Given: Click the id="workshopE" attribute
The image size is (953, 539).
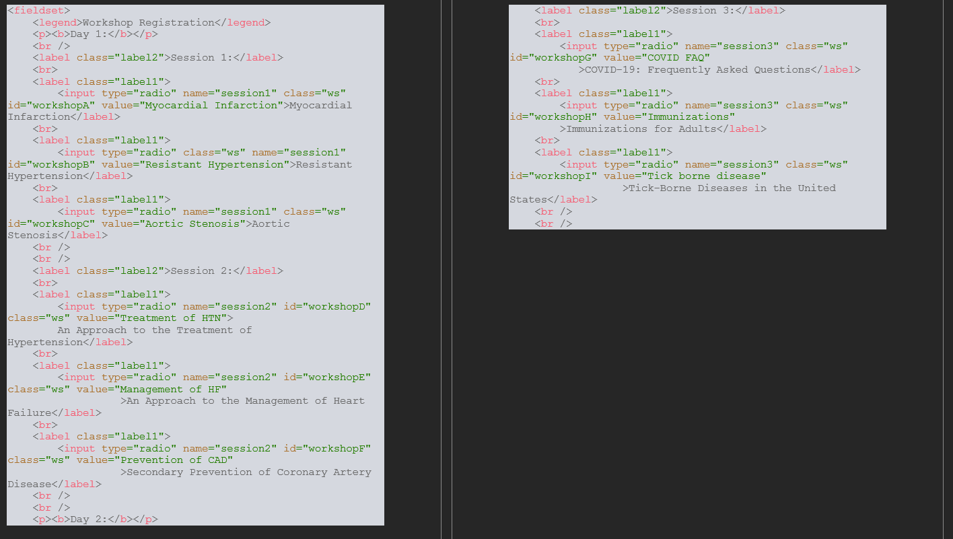Looking at the screenshot, I should point(327,378).
